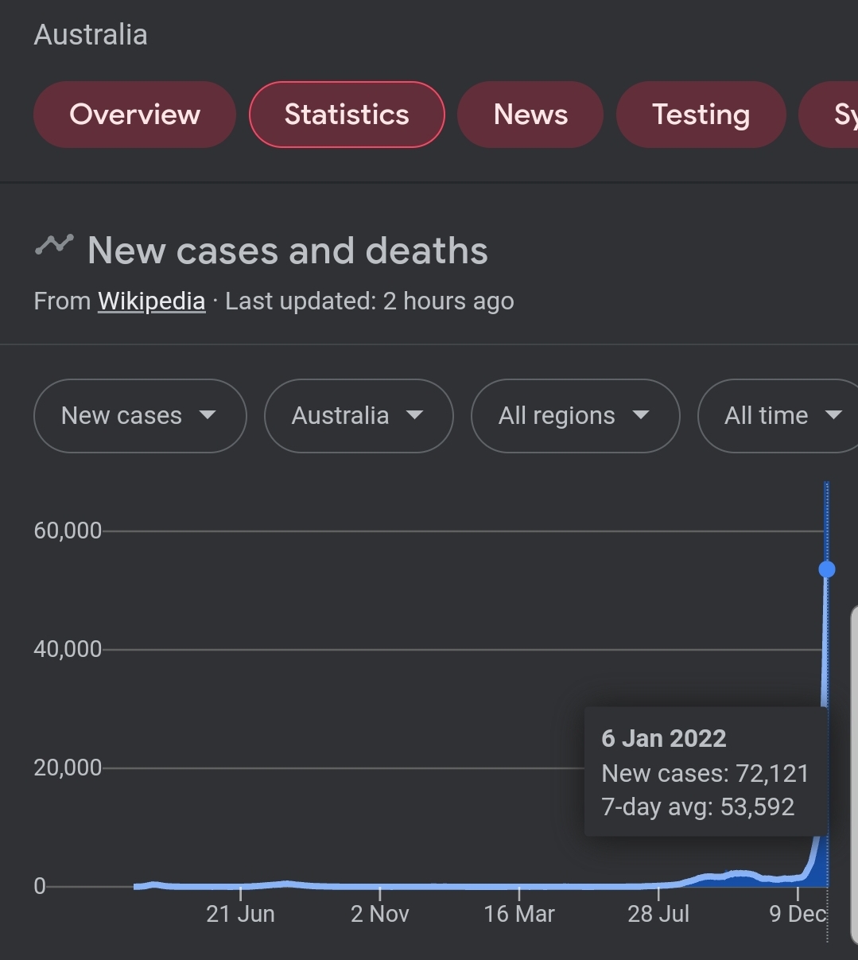Expand the New cases dropdown
The image size is (858, 960).
point(139,416)
